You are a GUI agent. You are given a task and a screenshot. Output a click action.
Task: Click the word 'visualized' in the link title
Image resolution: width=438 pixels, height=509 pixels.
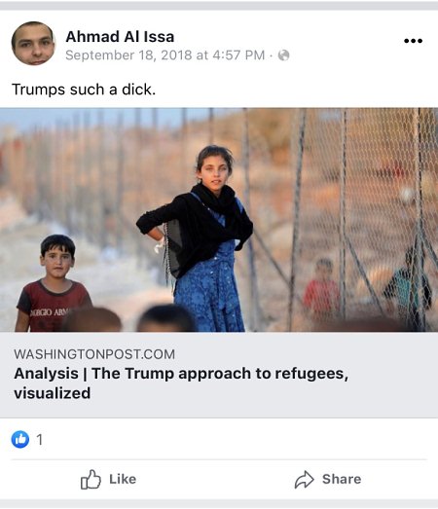point(52,393)
